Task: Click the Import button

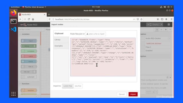Action: click(x=133, y=94)
